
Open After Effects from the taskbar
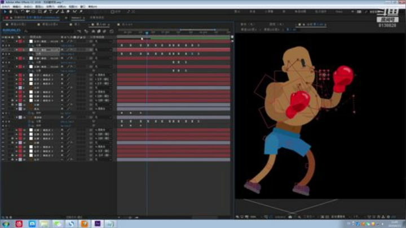tap(98, 223)
